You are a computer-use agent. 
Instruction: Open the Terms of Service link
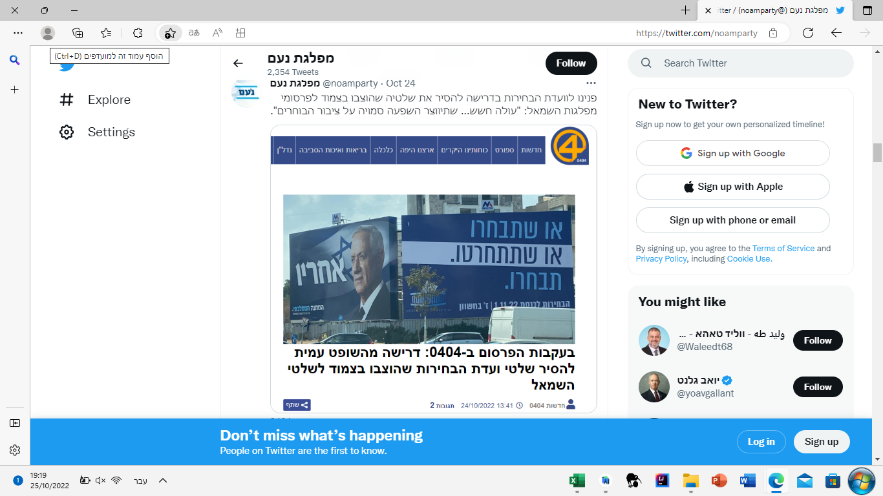(783, 249)
